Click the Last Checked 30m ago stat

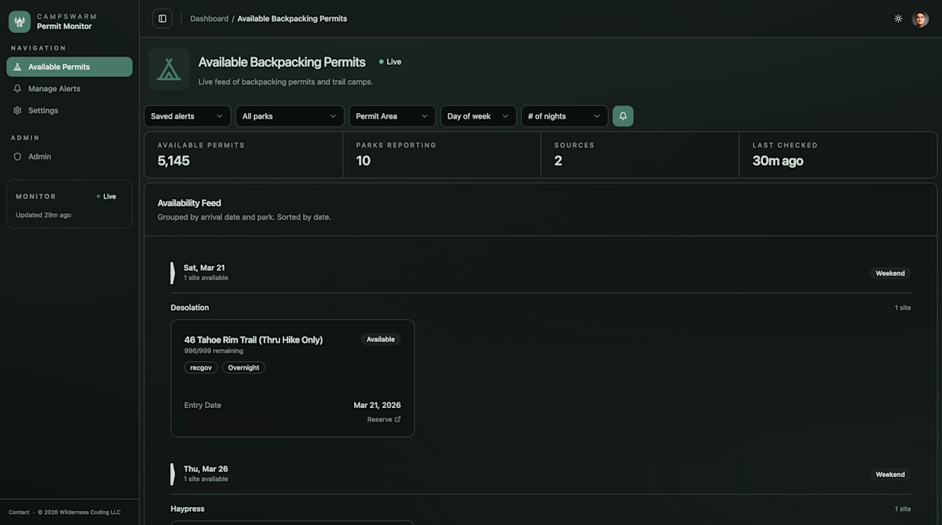(838, 155)
